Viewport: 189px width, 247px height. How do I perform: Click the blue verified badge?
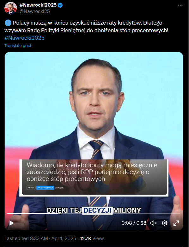coord(60,5)
